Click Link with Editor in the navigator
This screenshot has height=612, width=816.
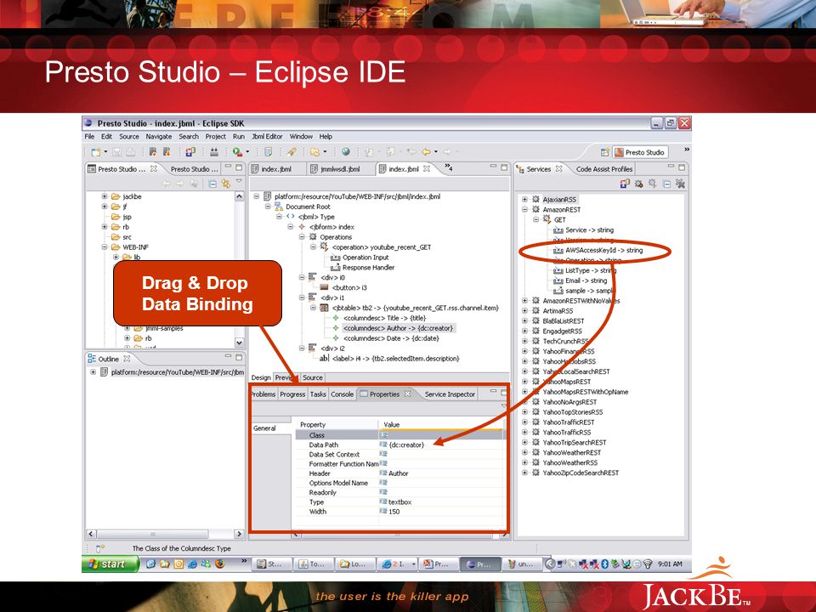225,184
